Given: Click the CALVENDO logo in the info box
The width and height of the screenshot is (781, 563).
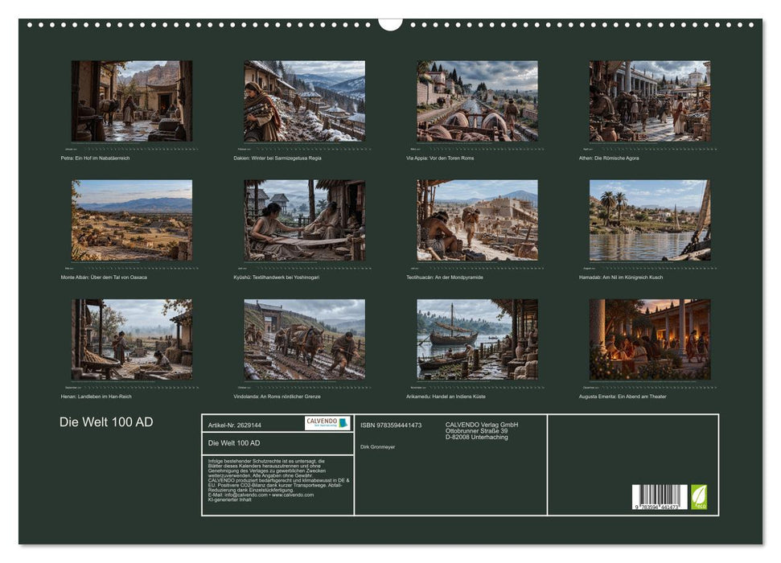Looking at the screenshot, I should 327,423.
